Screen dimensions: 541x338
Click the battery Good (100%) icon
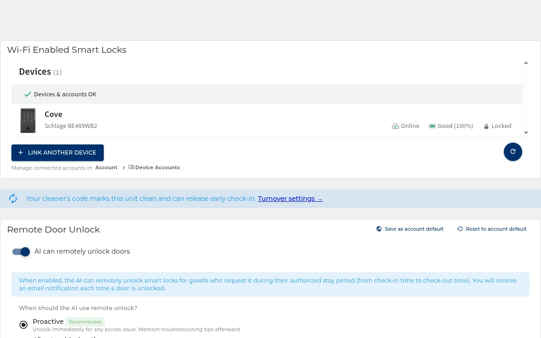[x=432, y=126]
